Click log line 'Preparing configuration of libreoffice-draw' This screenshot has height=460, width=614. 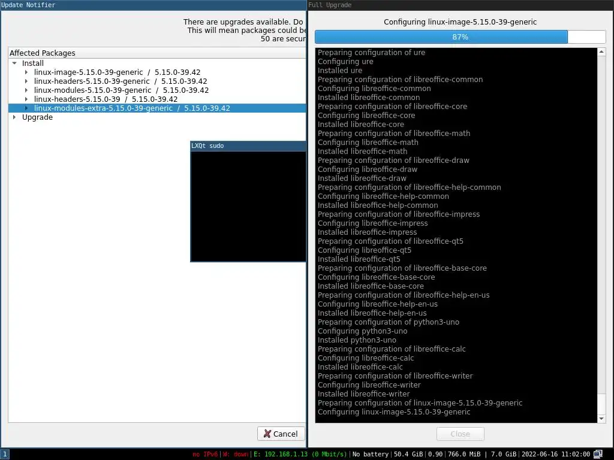[393, 161]
